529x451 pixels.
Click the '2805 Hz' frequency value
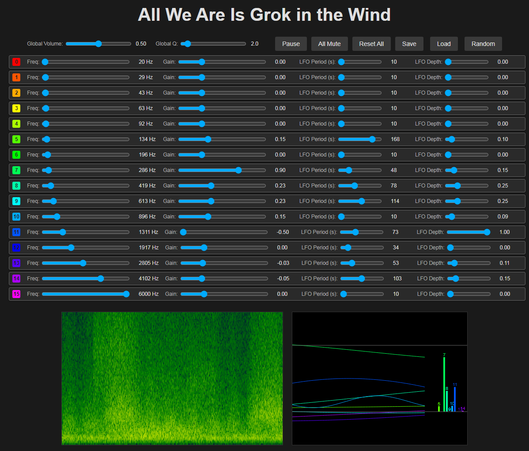click(x=148, y=263)
